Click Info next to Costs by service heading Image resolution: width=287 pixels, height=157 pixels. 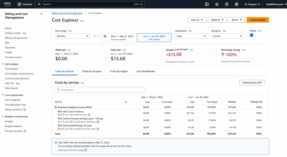tap(83, 83)
